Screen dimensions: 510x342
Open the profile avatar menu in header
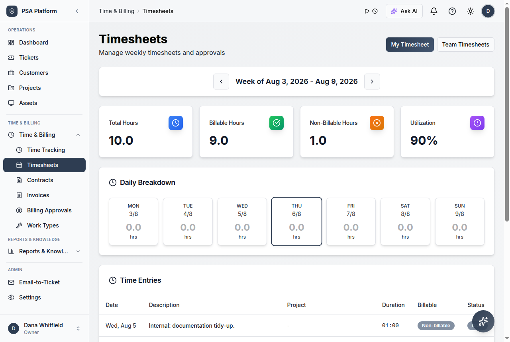[488, 11]
